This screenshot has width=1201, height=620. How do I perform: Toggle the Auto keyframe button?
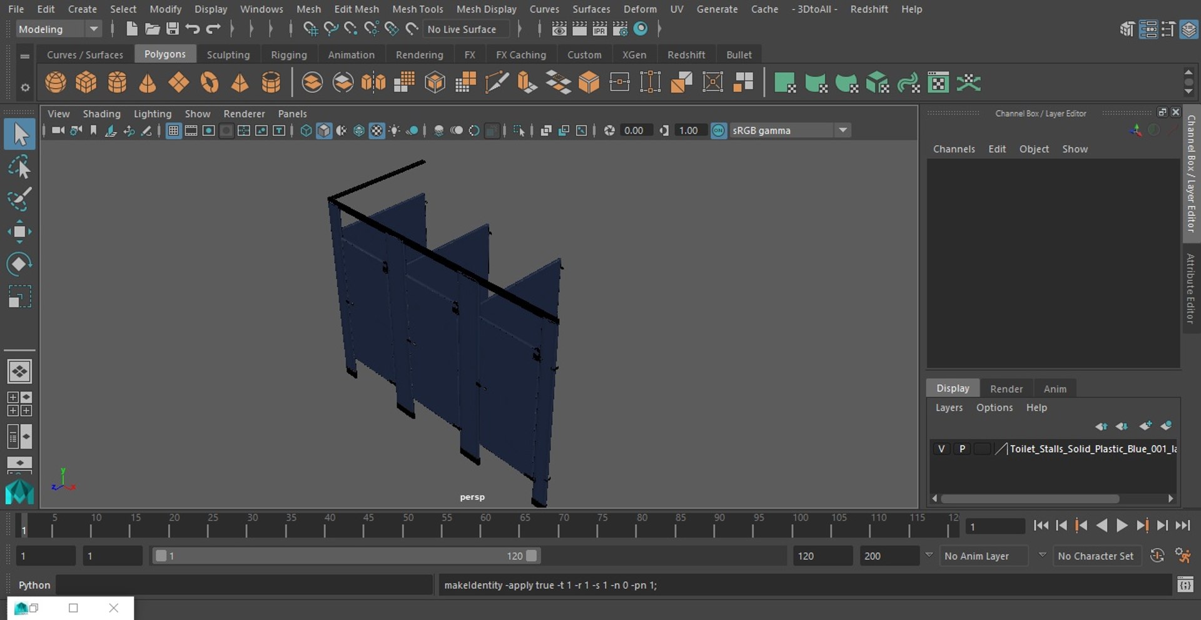tap(1157, 556)
